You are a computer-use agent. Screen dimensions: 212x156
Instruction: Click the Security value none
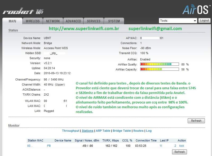point(47,58)
